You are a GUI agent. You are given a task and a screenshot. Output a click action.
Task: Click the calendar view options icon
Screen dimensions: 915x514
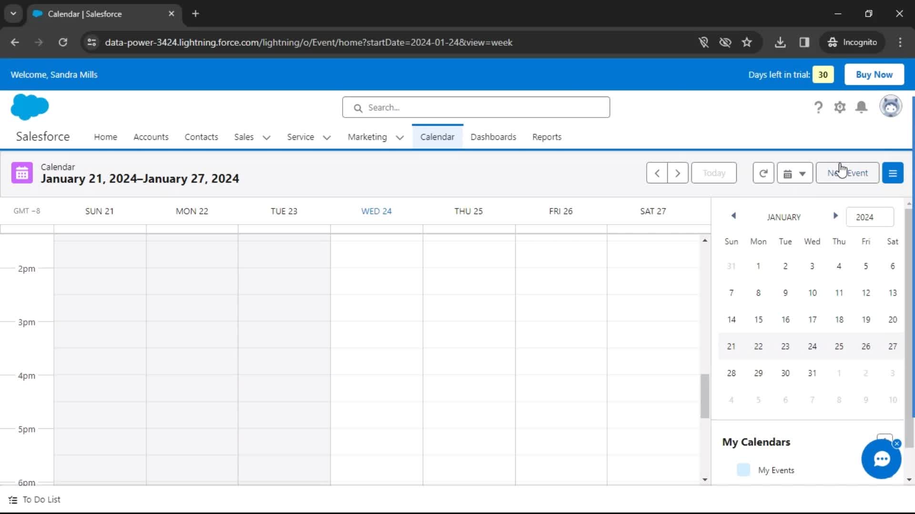pos(793,173)
